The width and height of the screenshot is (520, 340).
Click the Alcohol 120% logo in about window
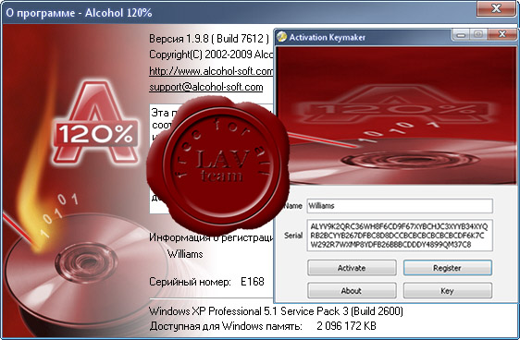click(x=95, y=123)
